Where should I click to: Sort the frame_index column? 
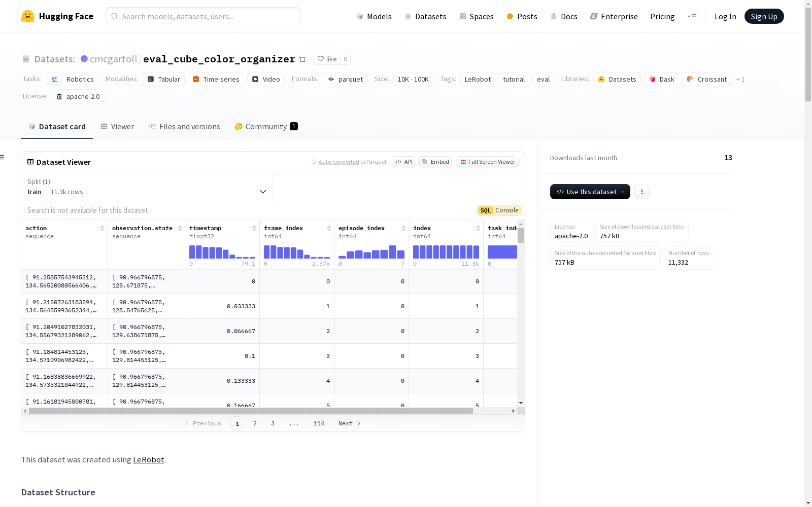pyautogui.click(x=329, y=228)
